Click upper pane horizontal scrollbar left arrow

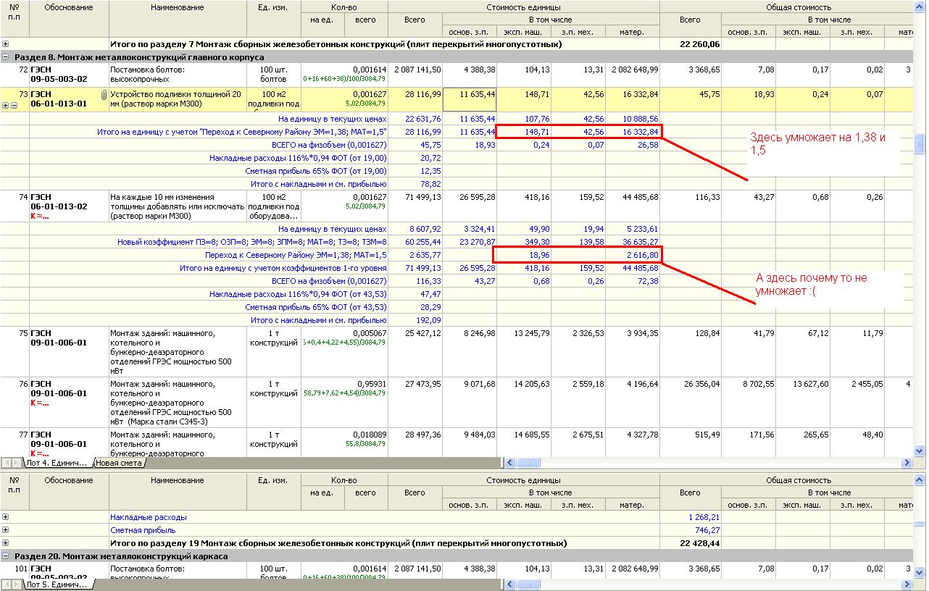coord(509,463)
